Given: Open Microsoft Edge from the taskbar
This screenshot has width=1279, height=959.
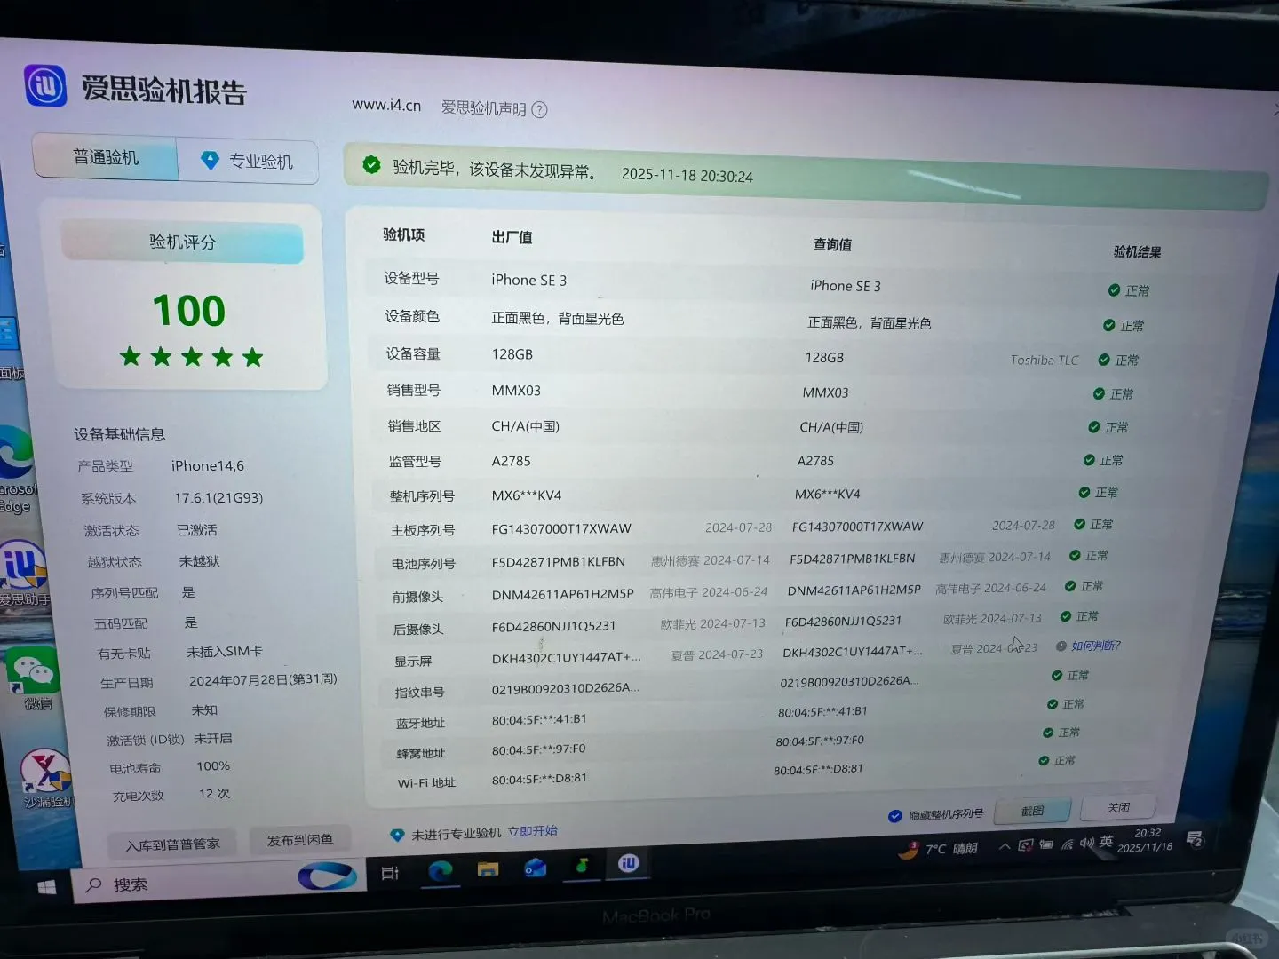Looking at the screenshot, I should point(440,870).
